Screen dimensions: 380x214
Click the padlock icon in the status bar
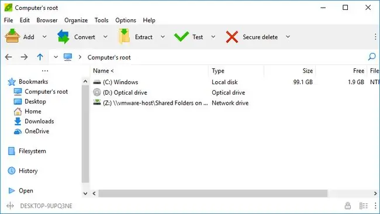(x=348, y=206)
